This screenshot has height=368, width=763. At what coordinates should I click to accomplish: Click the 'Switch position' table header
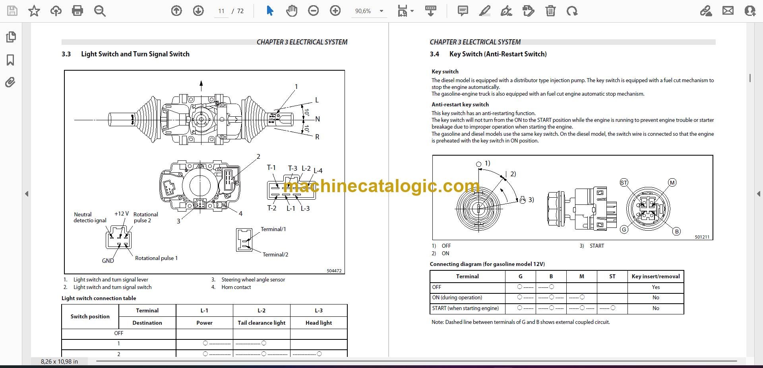click(x=90, y=316)
